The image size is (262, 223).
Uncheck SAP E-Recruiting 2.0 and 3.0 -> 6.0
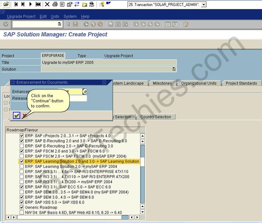point(22,141)
